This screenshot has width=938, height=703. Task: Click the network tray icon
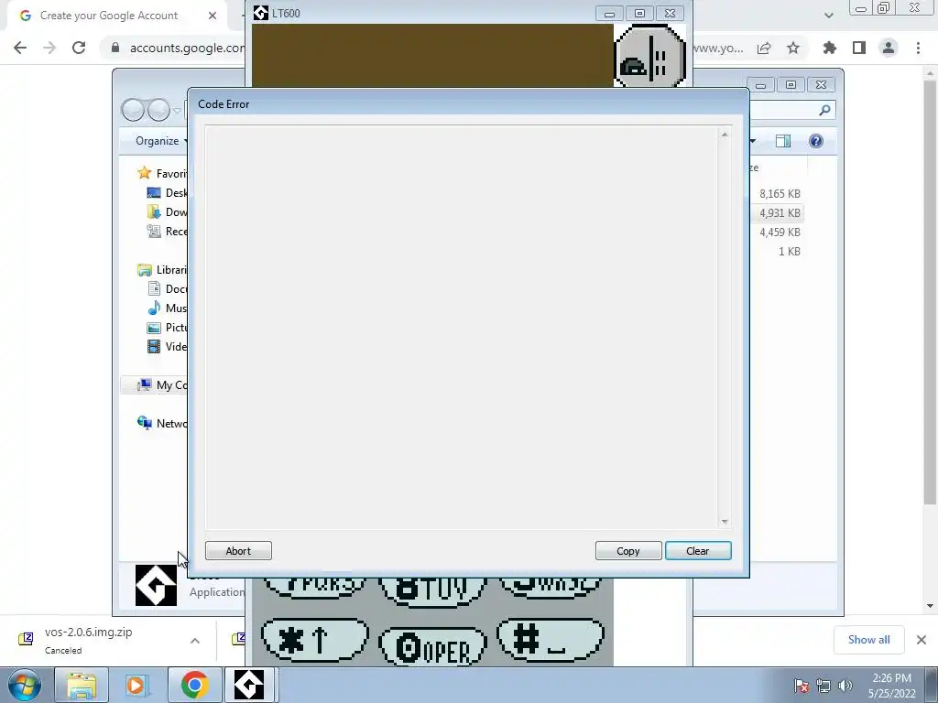coord(823,686)
